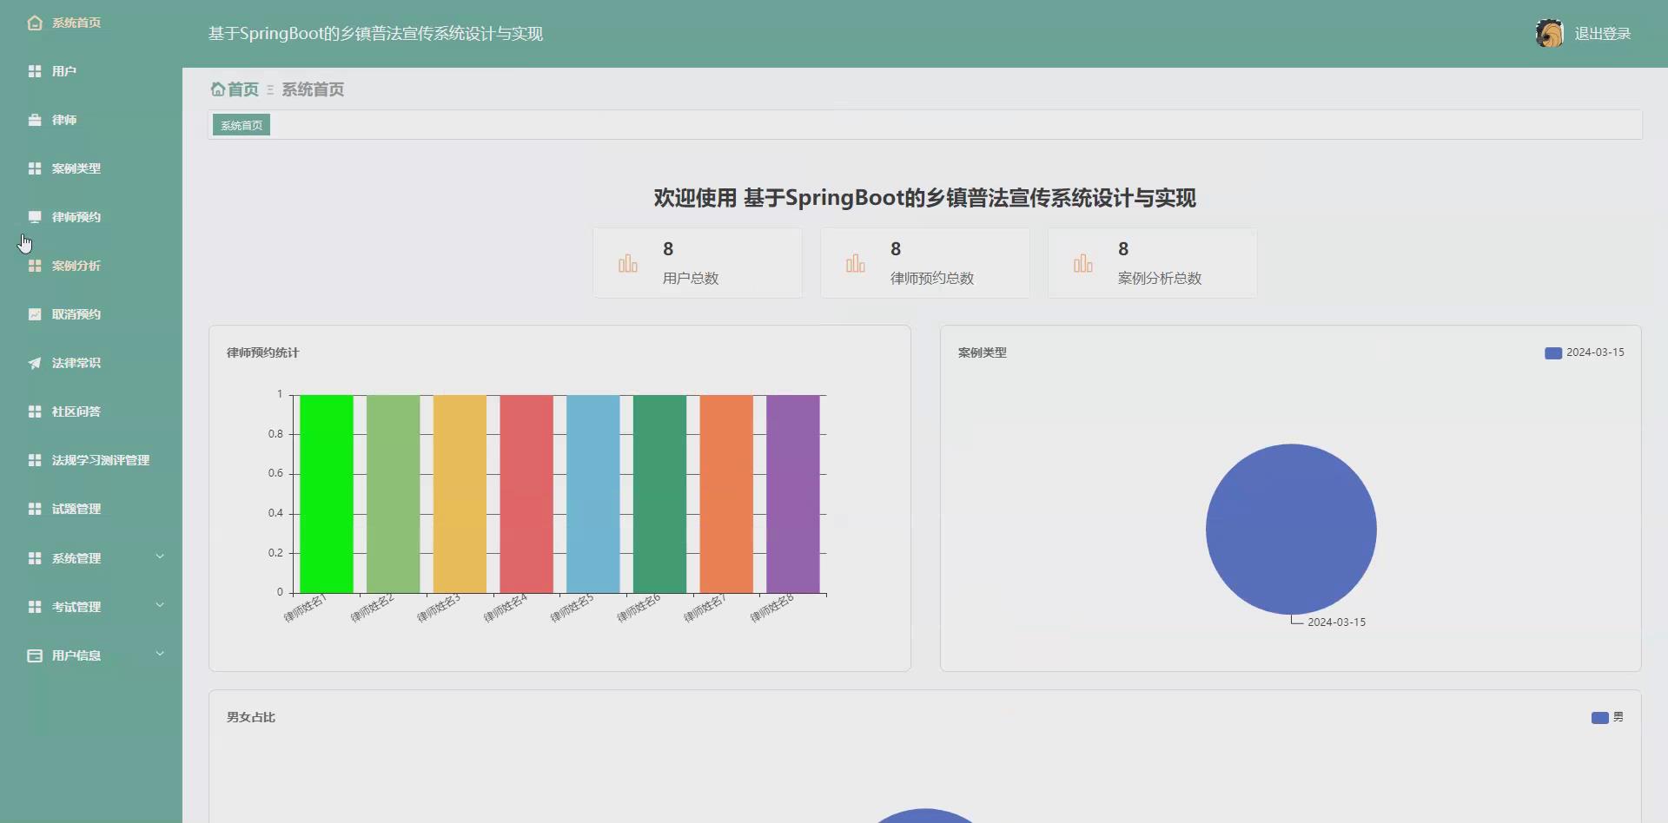
Task: Click the 法律常识 rocket icon
Action: tap(35, 363)
